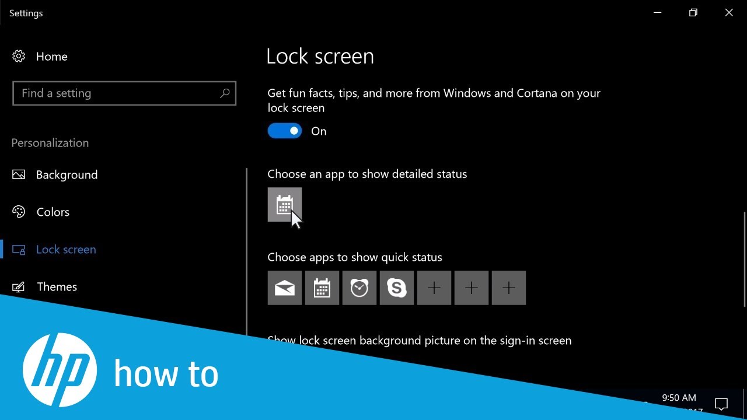The width and height of the screenshot is (747, 420).
Task: Open the Action Center notification icon
Action: coord(721,403)
